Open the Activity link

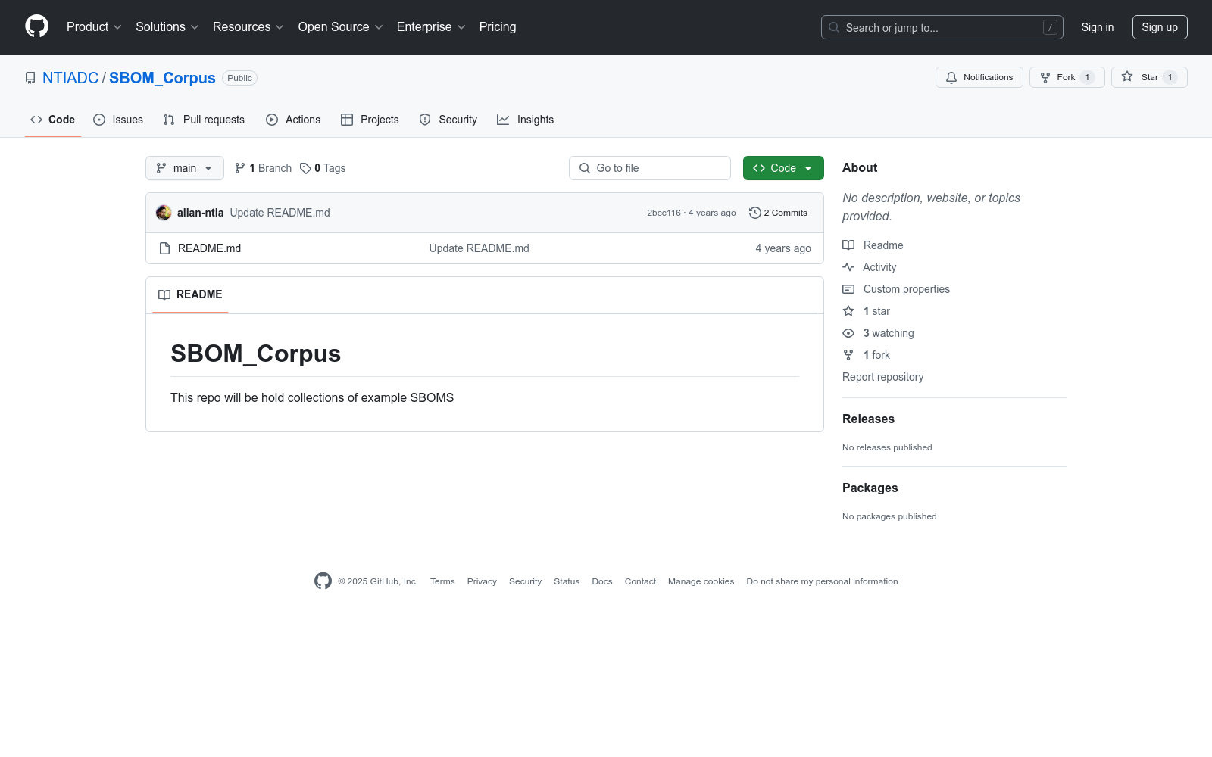coord(870,267)
